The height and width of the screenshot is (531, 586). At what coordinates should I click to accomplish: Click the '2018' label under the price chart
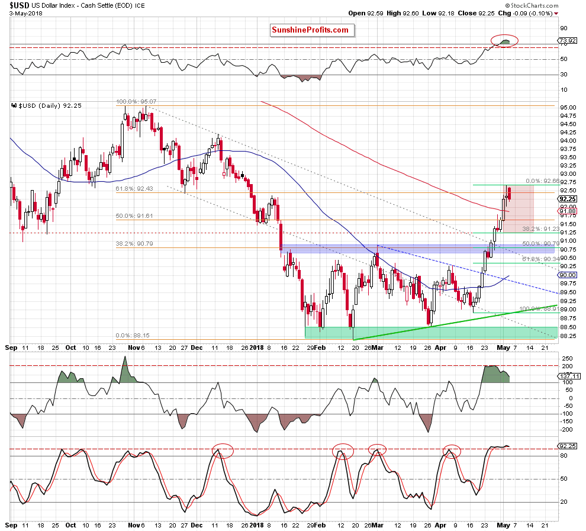coord(257,347)
